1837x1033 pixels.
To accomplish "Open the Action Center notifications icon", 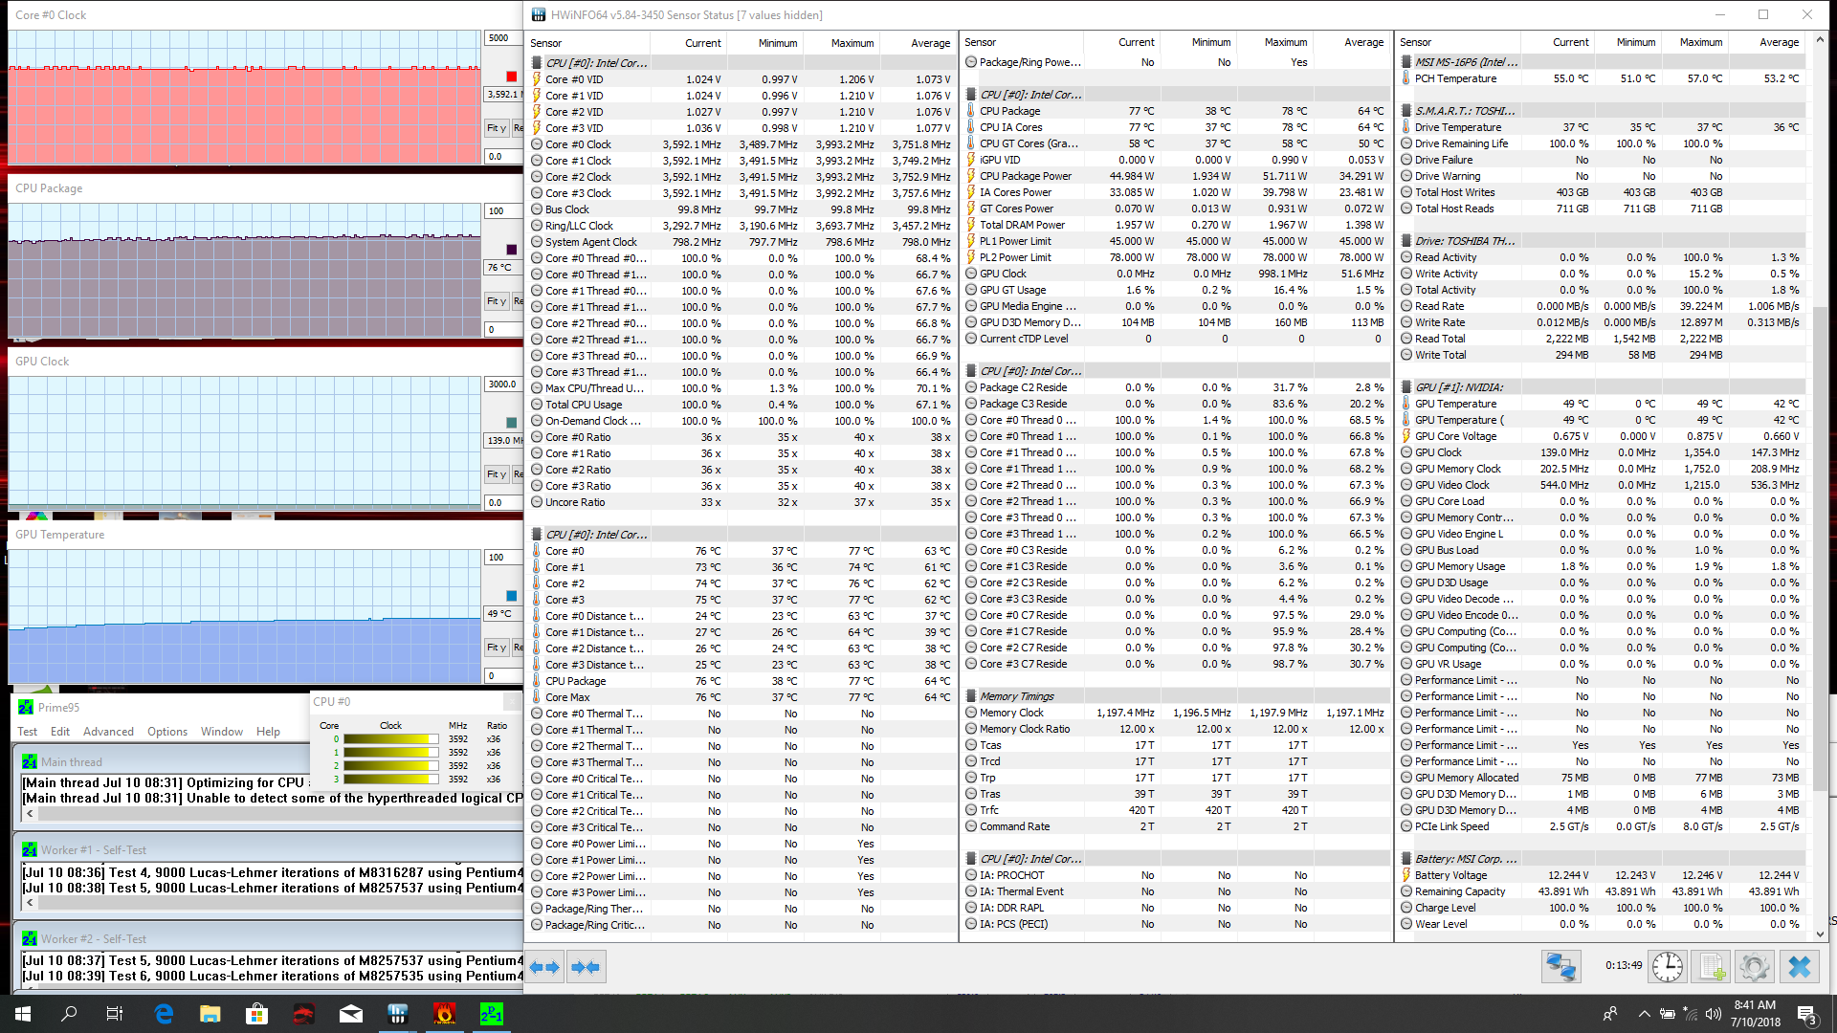I will 1806,1014.
